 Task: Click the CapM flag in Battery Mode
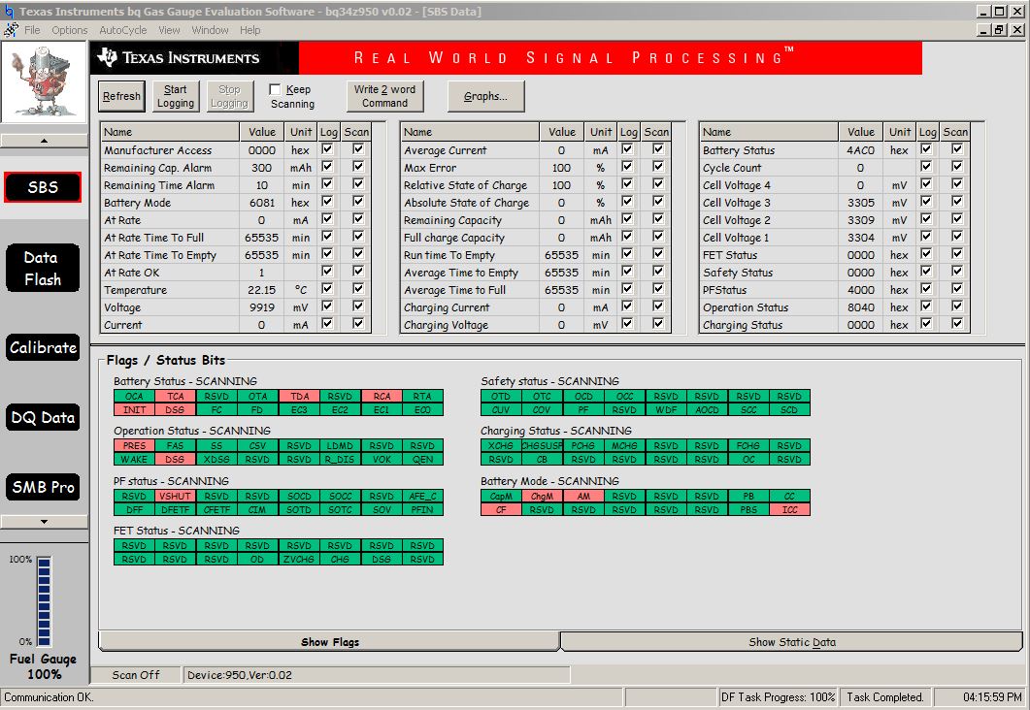point(501,496)
